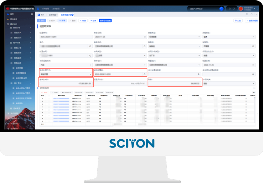Click the search icon in 客户 field
This screenshot has width=263, height=183.
click(x=90, y=46)
